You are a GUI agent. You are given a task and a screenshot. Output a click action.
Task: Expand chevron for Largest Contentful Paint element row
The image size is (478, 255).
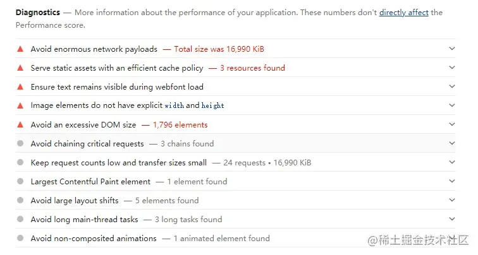coord(451,182)
